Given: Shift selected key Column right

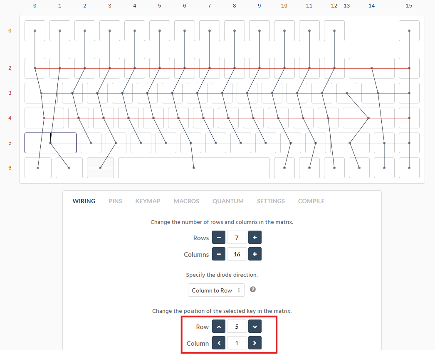Looking at the screenshot, I should (x=255, y=343).
